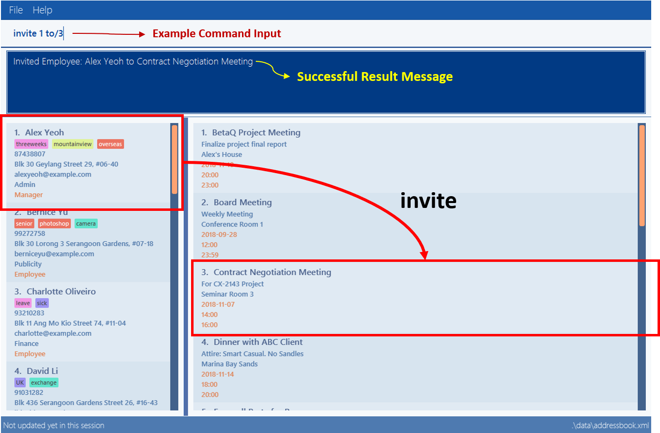Click date 2018-11-14
This screenshot has height=433, width=660.
(x=218, y=375)
